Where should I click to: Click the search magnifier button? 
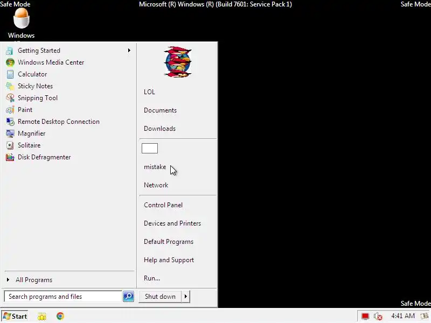coord(128,297)
